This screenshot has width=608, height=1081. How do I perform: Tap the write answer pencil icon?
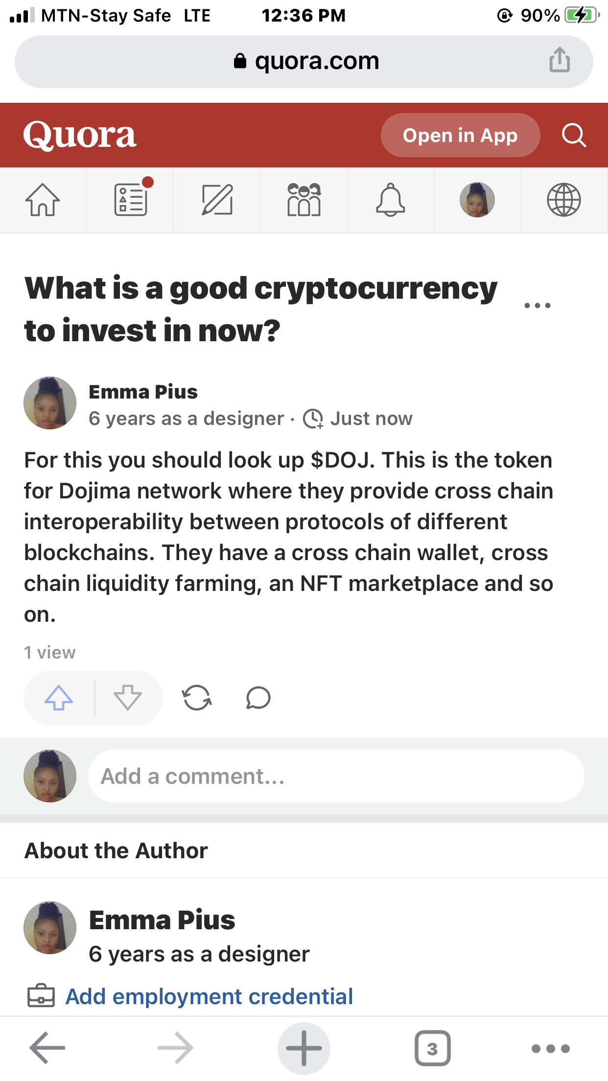[217, 200]
